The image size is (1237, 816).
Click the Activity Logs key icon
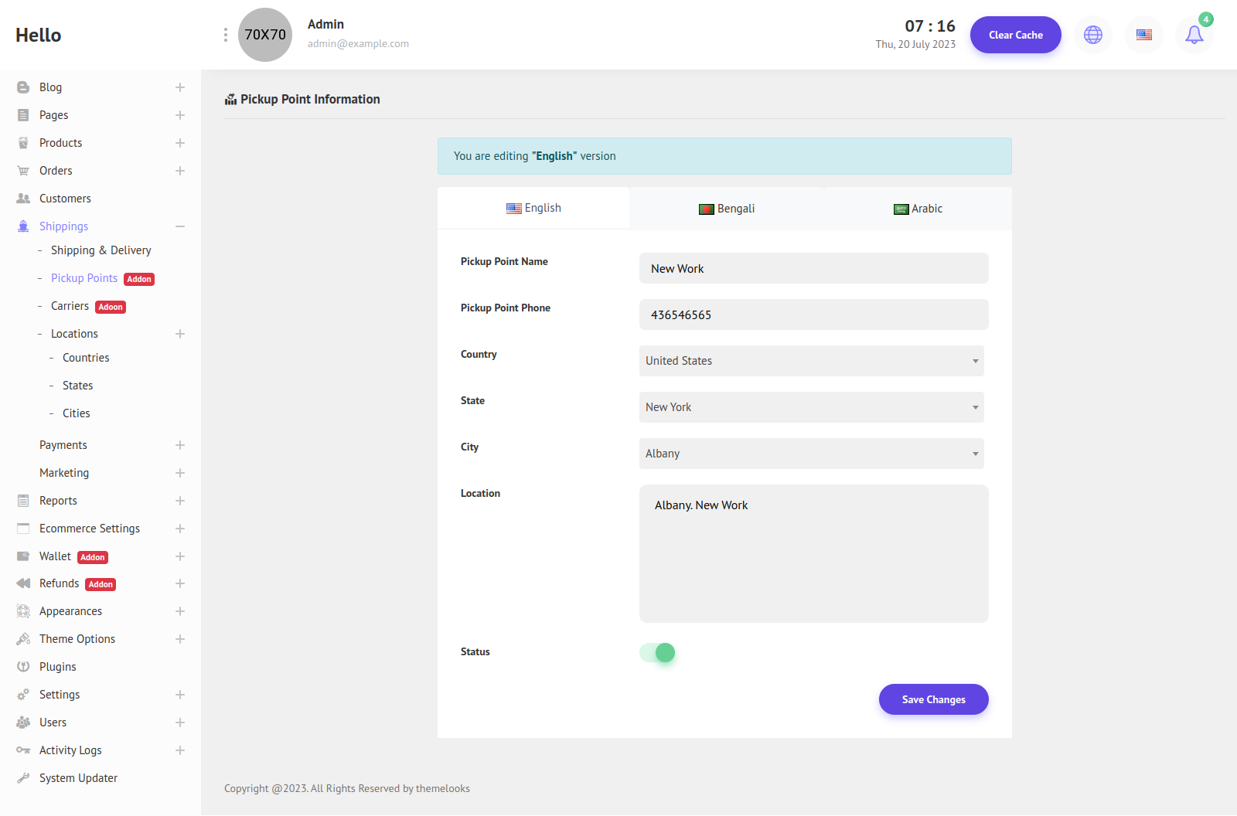coord(23,750)
